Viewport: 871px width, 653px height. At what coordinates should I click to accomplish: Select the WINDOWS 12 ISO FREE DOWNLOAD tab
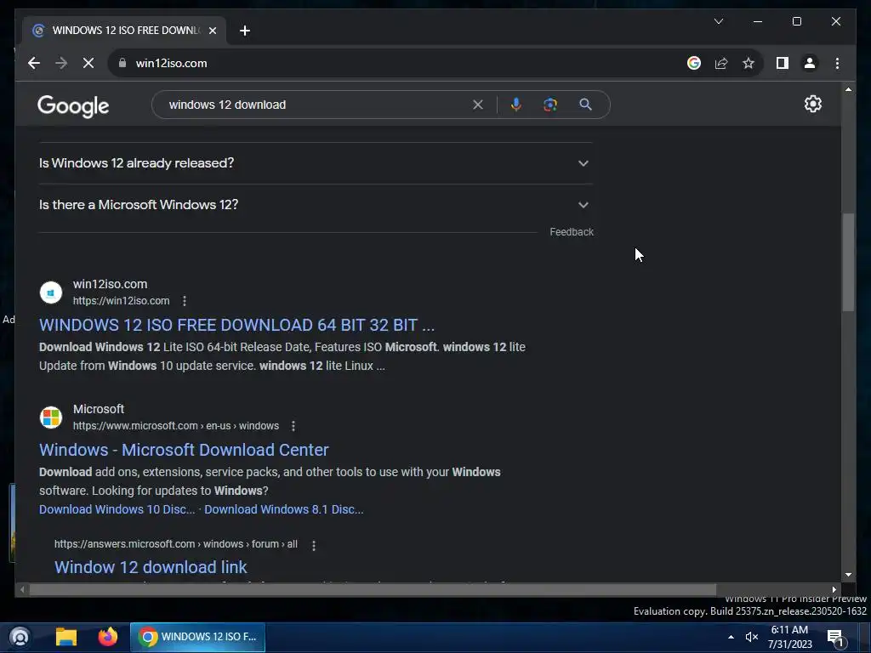point(124,31)
